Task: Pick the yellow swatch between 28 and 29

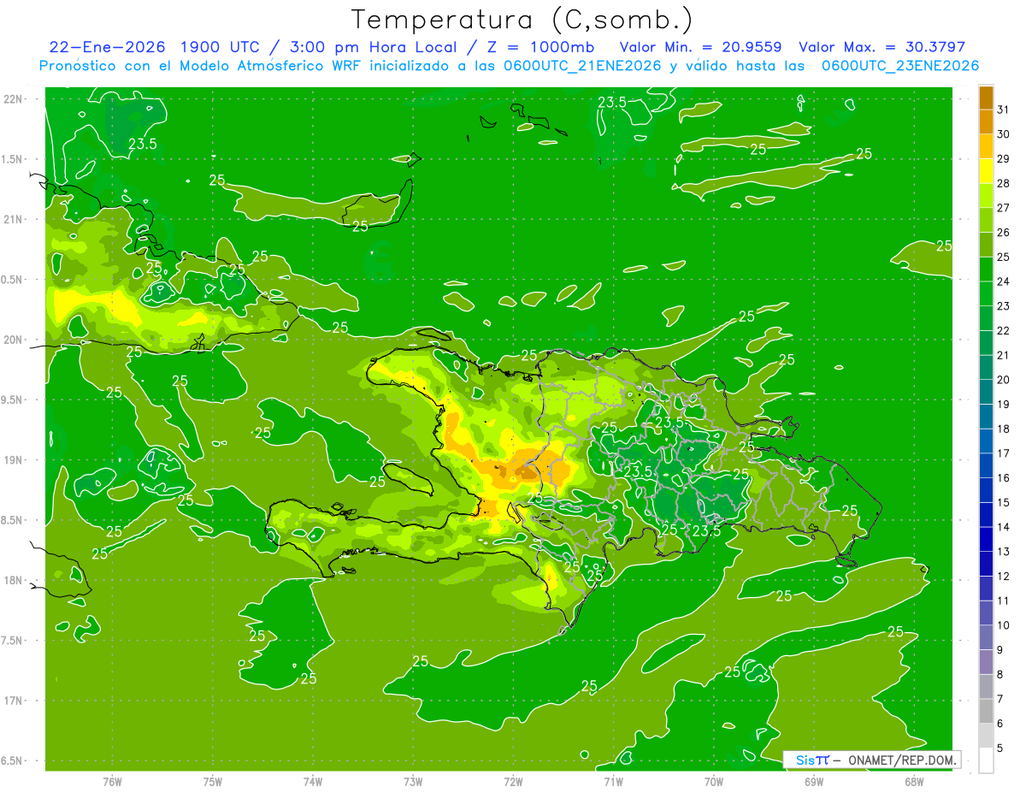Action: (x=986, y=171)
